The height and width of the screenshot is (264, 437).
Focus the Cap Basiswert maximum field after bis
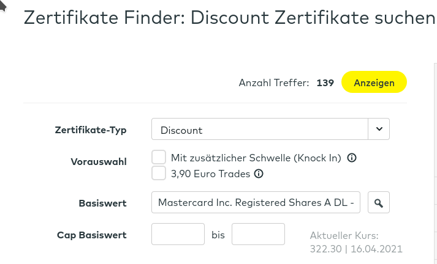258,235
